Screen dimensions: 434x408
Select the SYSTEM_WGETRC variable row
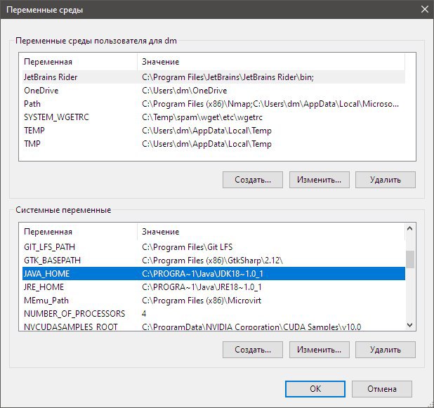[x=213, y=117]
